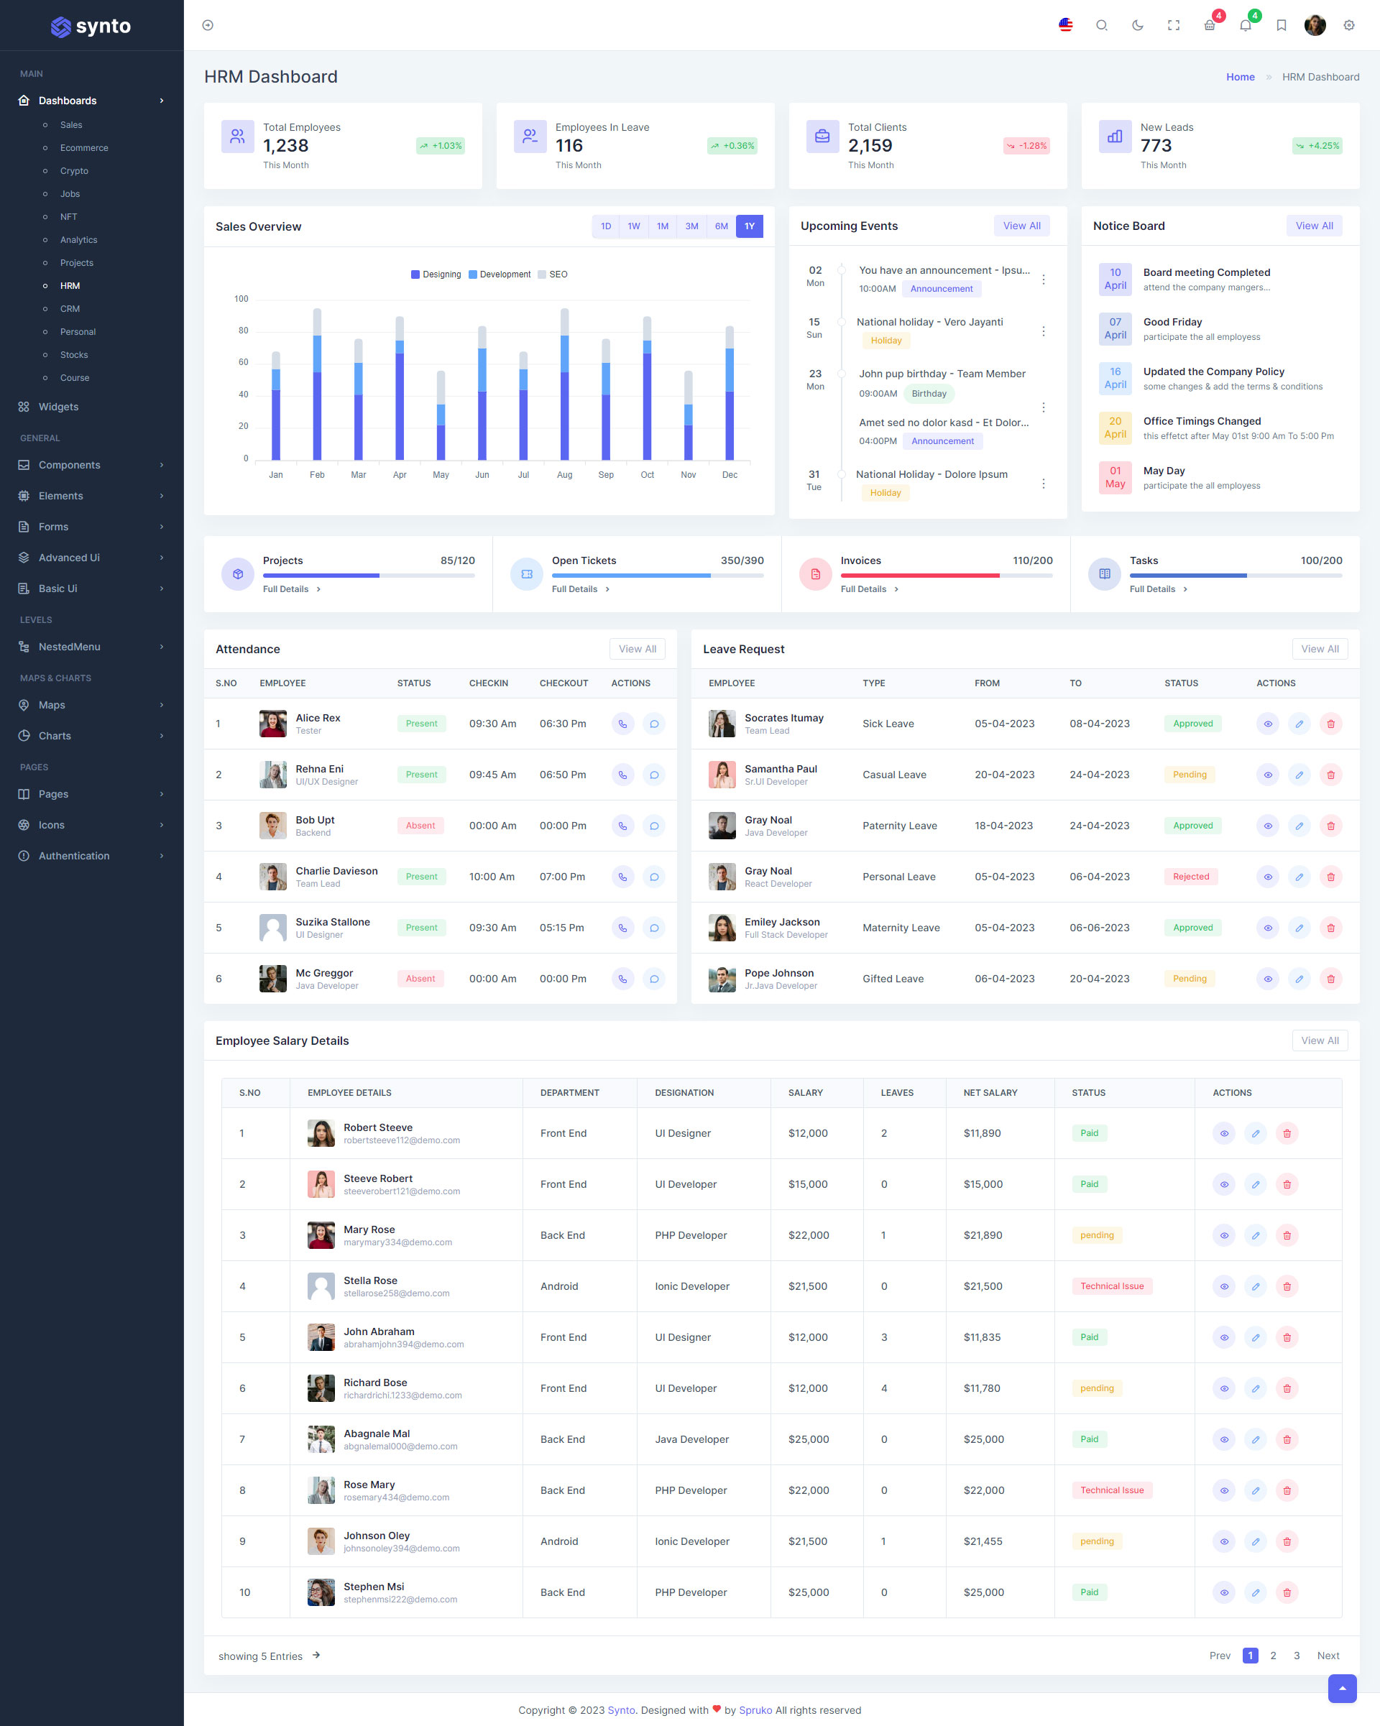The image size is (1380, 1726).
Task: Click View All in Notice Board
Action: coord(1314,226)
